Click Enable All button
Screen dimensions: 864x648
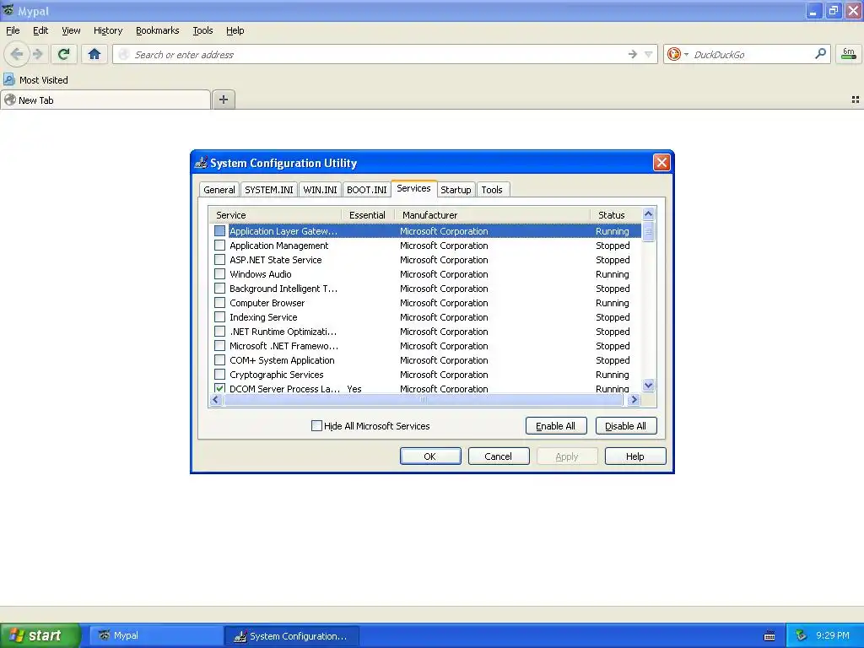pyautogui.click(x=556, y=426)
